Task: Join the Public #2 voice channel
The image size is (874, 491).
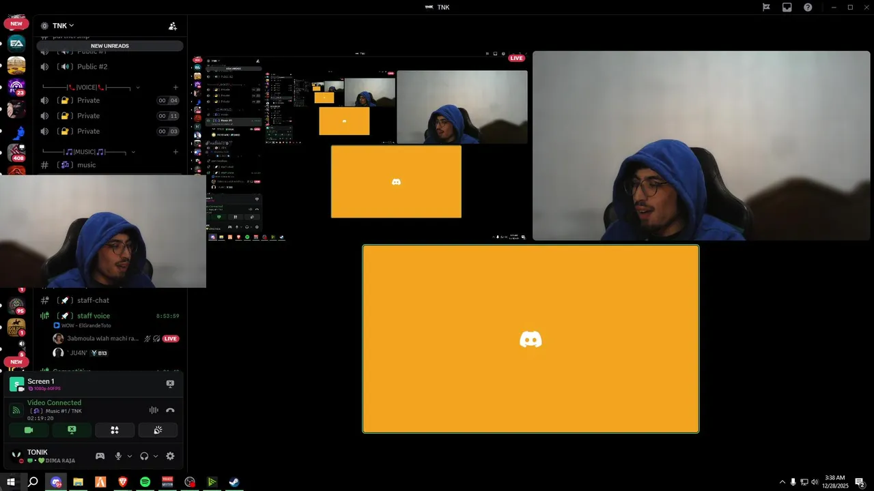Action: coord(110,67)
